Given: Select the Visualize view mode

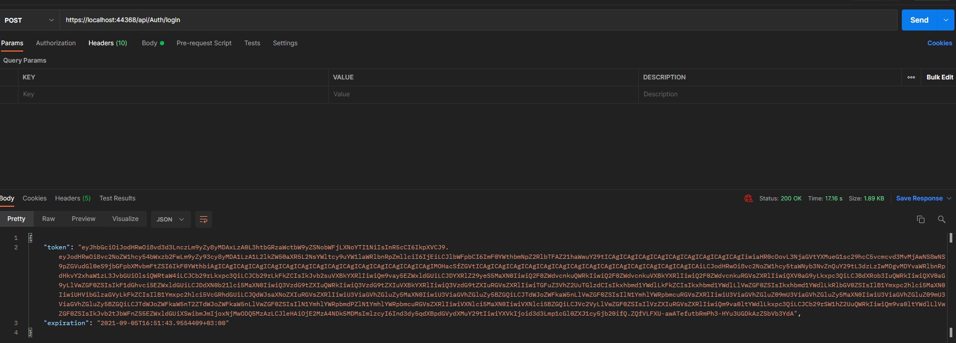Looking at the screenshot, I should (x=125, y=219).
